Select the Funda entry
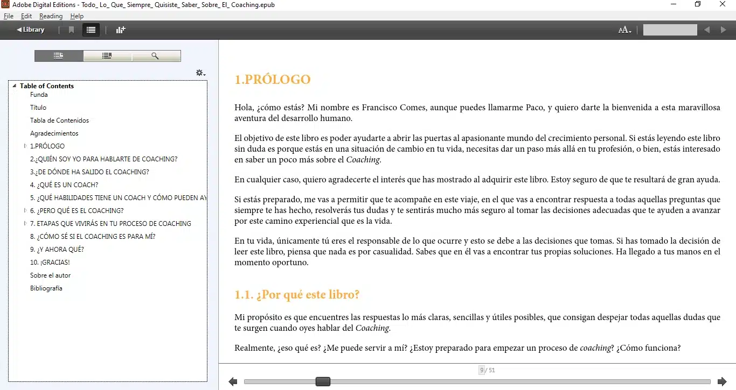736x390 pixels. tap(39, 95)
